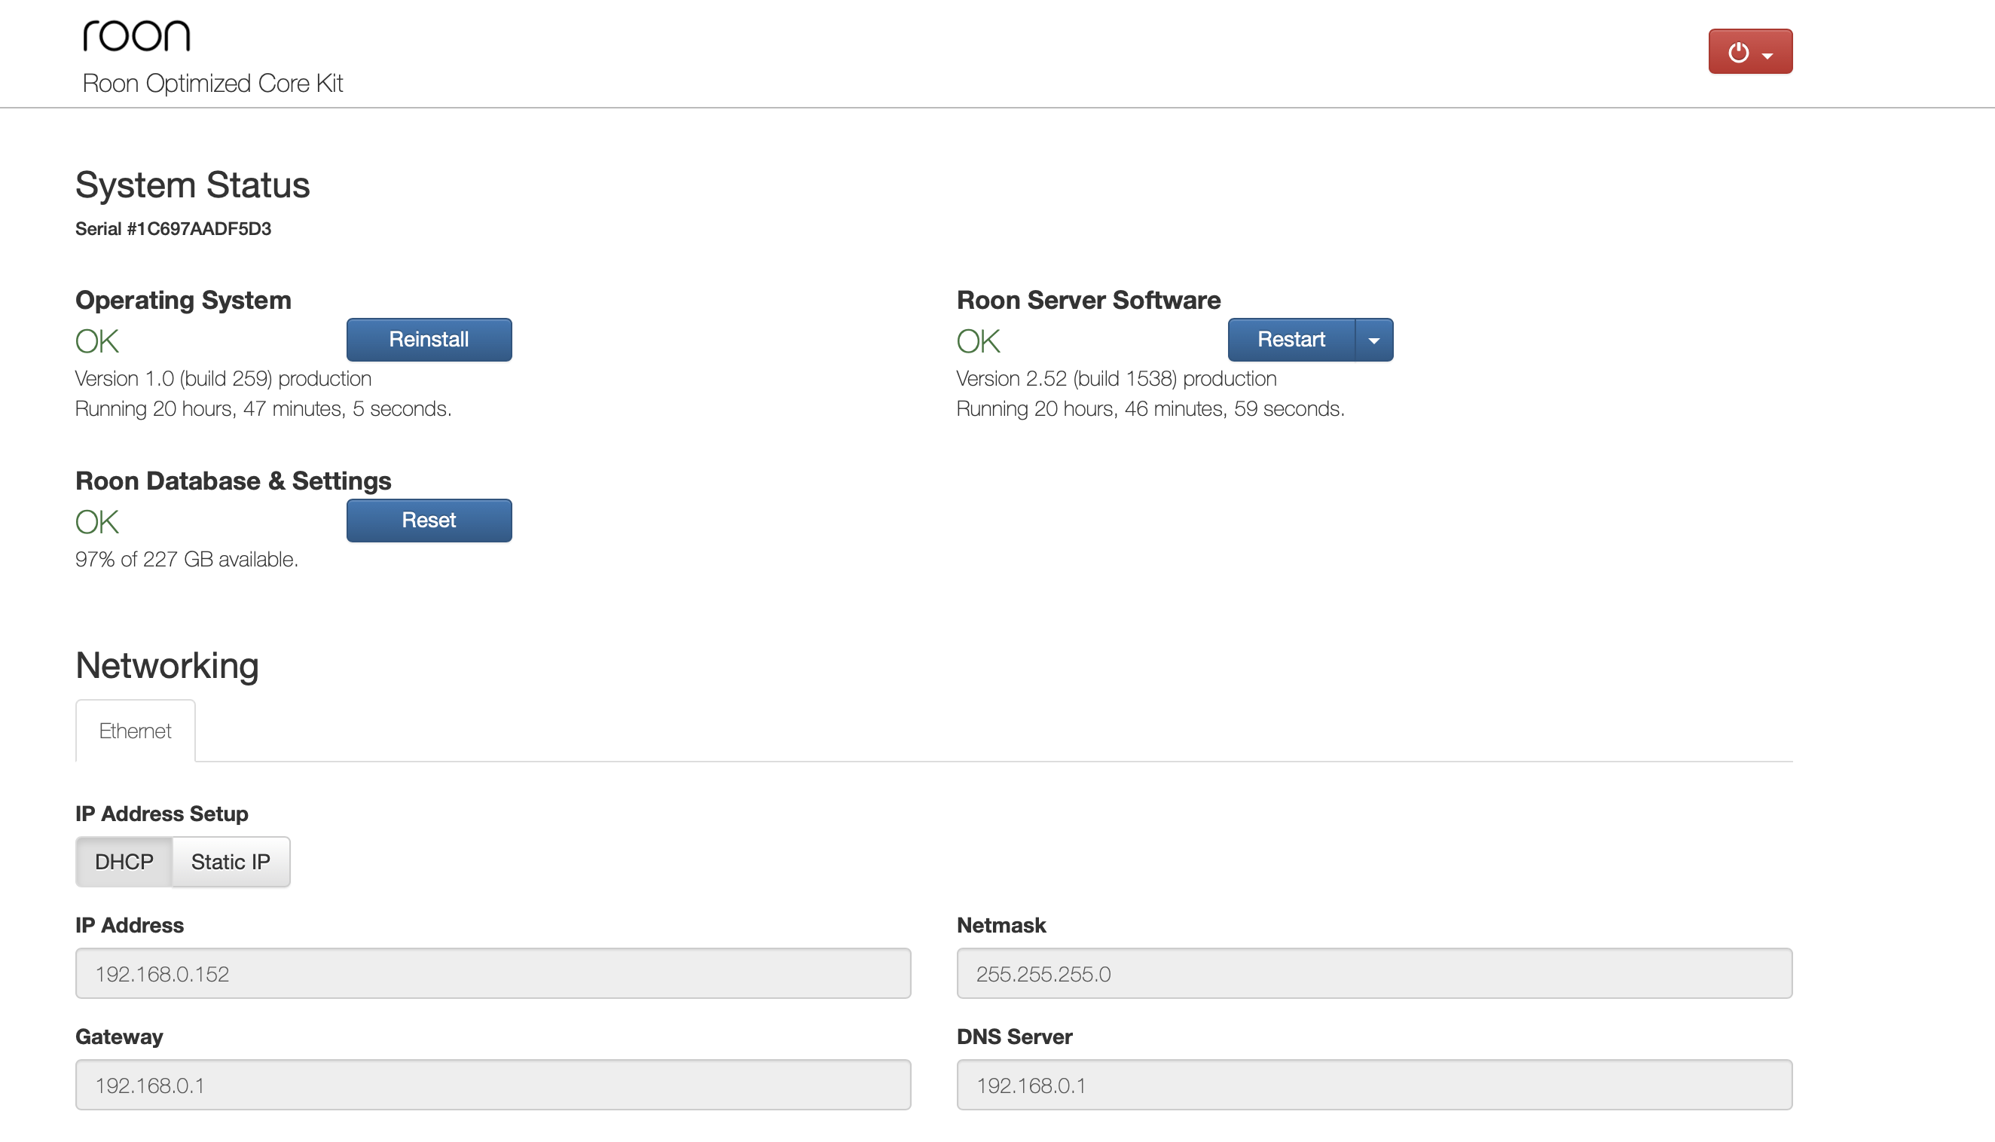Click the DNS Server input field

[x=1374, y=1085]
